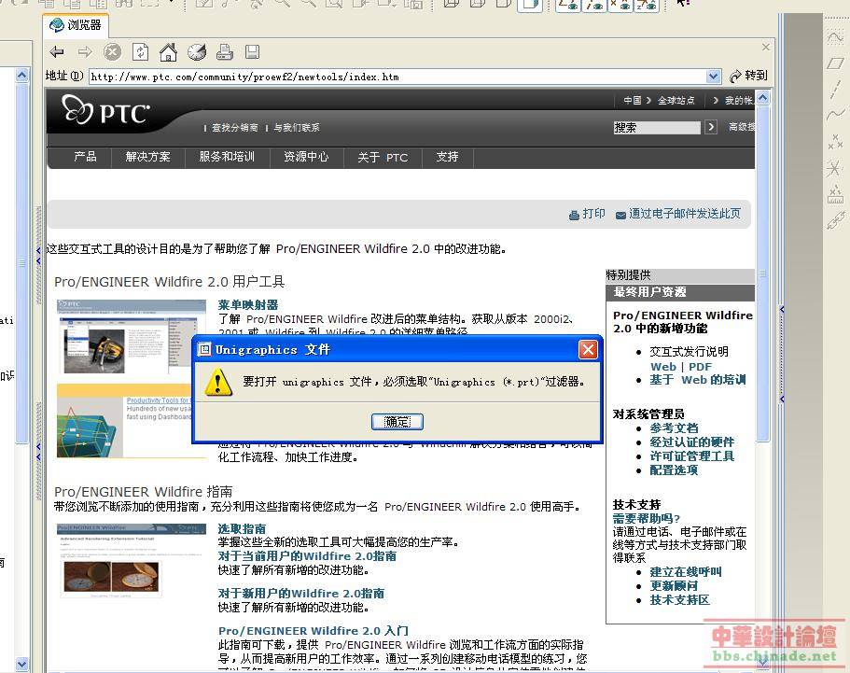
Task: Open the browser home page icon
Action: pos(168,52)
